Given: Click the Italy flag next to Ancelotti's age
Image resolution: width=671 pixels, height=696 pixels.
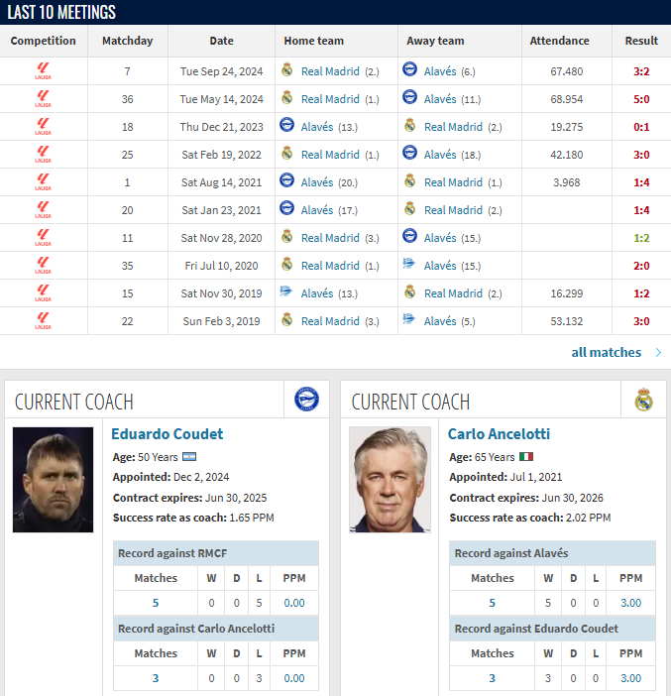Looking at the screenshot, I should 526,457.
